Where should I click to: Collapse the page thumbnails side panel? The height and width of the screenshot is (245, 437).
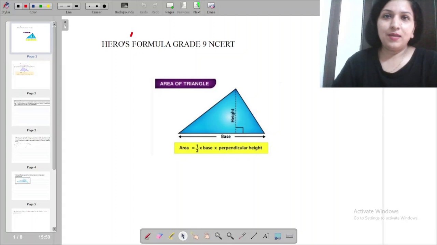(x=65, y=24)
